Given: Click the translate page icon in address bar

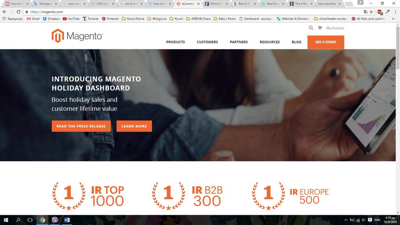Looking at the screenshot, I should coord(366,12).
